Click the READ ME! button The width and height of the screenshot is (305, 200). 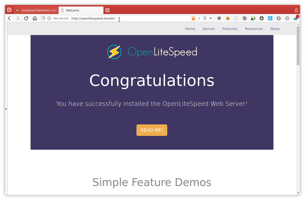[152, 130]
